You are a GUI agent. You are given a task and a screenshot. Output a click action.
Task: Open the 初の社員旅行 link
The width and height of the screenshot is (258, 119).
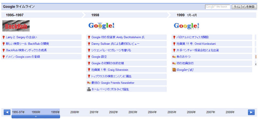tap(185, 63)
